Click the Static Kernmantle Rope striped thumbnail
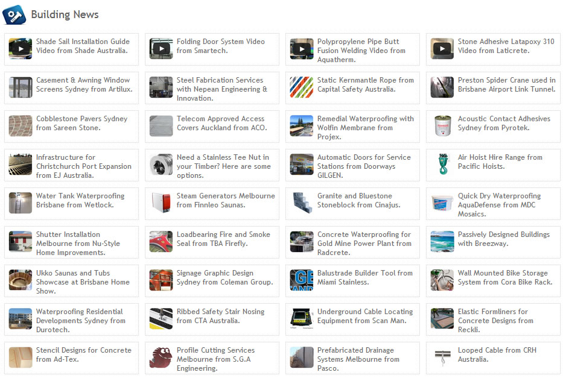Screen dimensions: 563x381 point(302,87)
